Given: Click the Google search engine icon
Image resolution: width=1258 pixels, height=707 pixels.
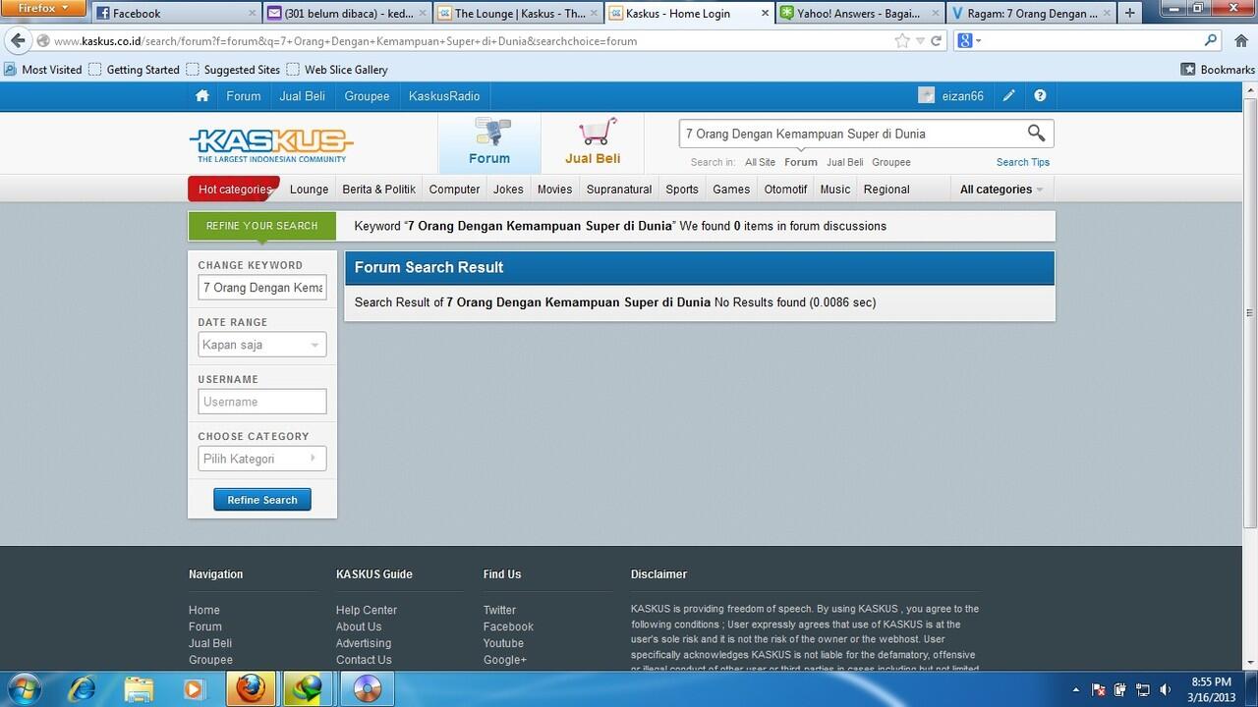Looking at the screenshot, I should point(964,41).
